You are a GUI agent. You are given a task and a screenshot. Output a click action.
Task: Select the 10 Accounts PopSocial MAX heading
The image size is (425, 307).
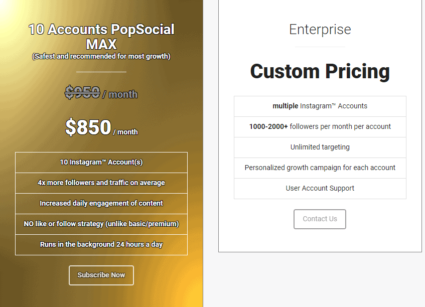[101, 37]
